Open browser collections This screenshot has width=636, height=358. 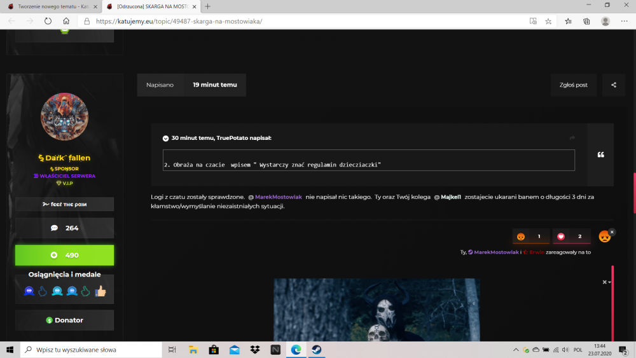click(586, 21)
